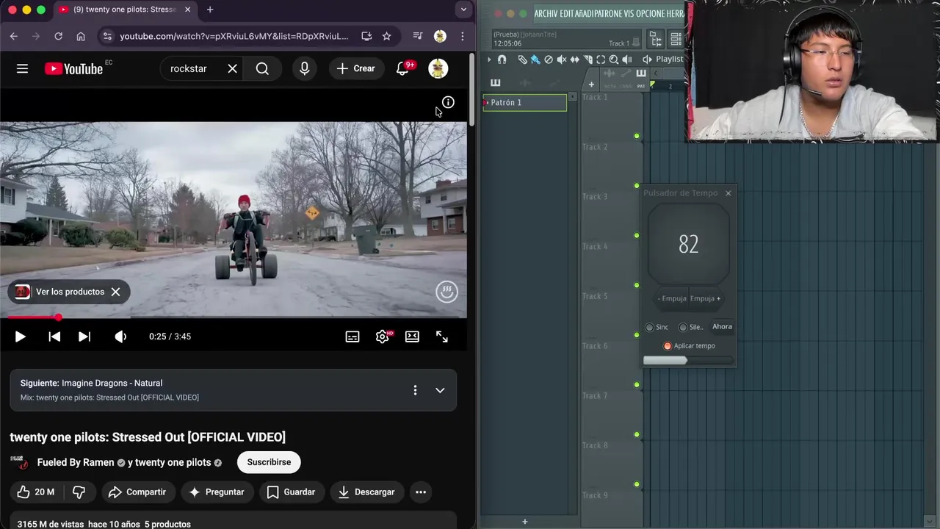
Task: Start voice search with the microphone
Action: pyautogui.click(x=304, y=68)
